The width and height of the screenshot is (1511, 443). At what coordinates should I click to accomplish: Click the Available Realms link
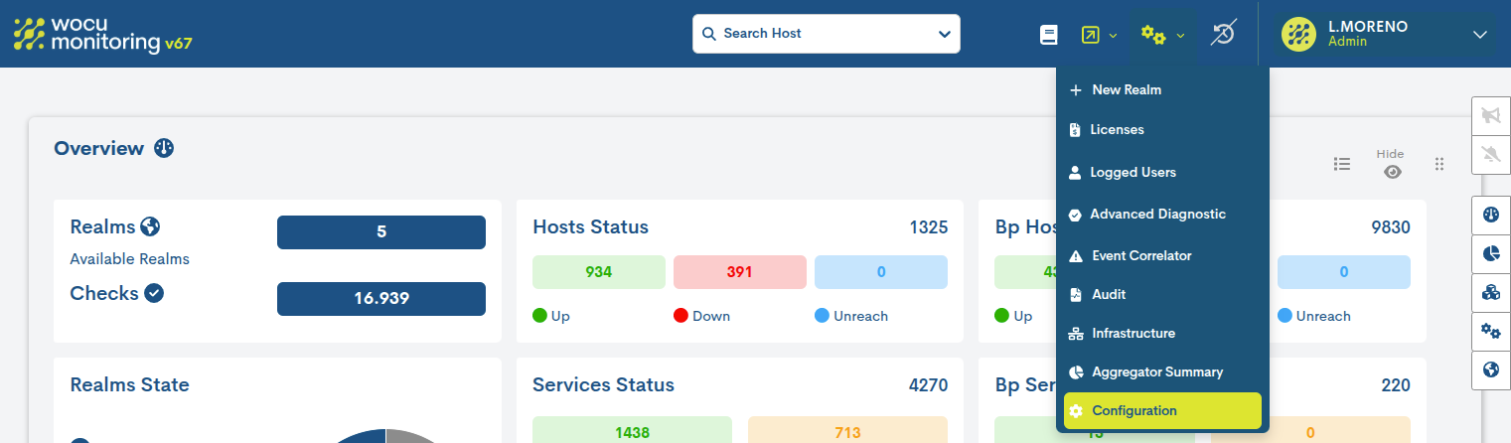tap(129, 259)
